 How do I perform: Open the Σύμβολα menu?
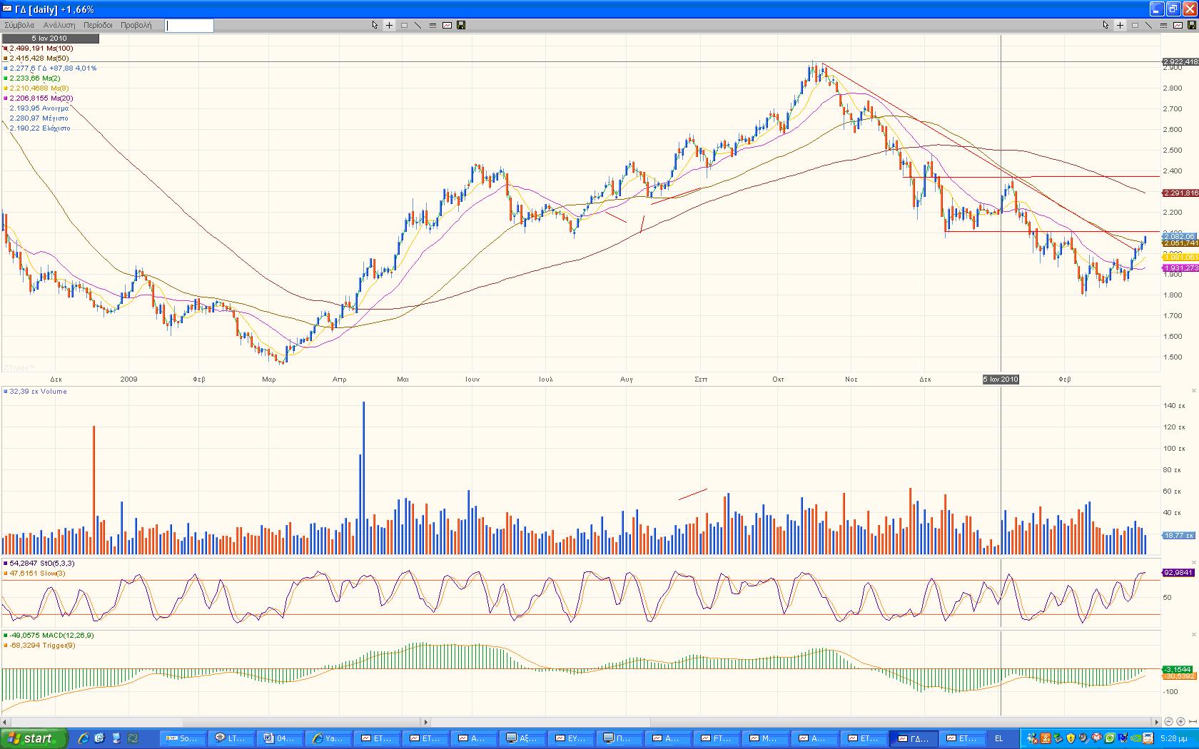[19, 25]
